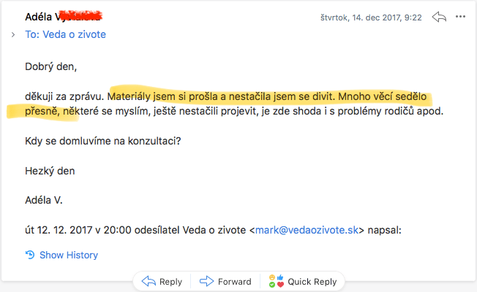Click the question about konzultaci

pyautogui.click(x=102, y=140)
